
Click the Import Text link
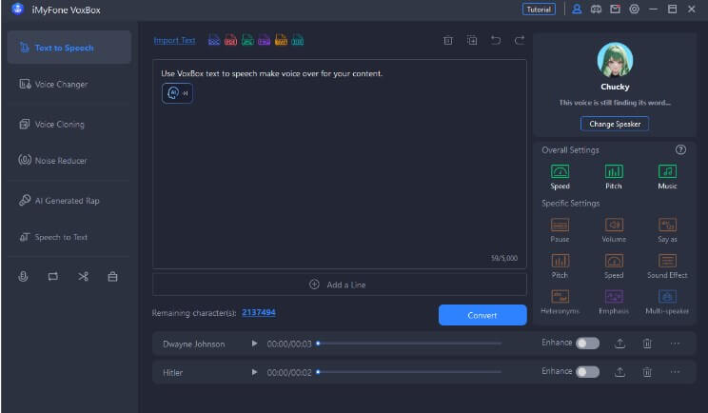(174, 41)
